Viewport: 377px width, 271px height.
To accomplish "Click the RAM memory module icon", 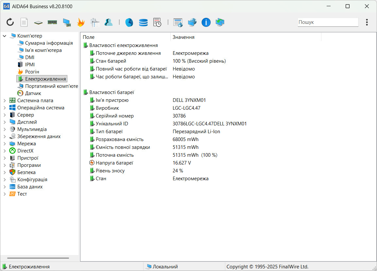I will tap(52, 22).
